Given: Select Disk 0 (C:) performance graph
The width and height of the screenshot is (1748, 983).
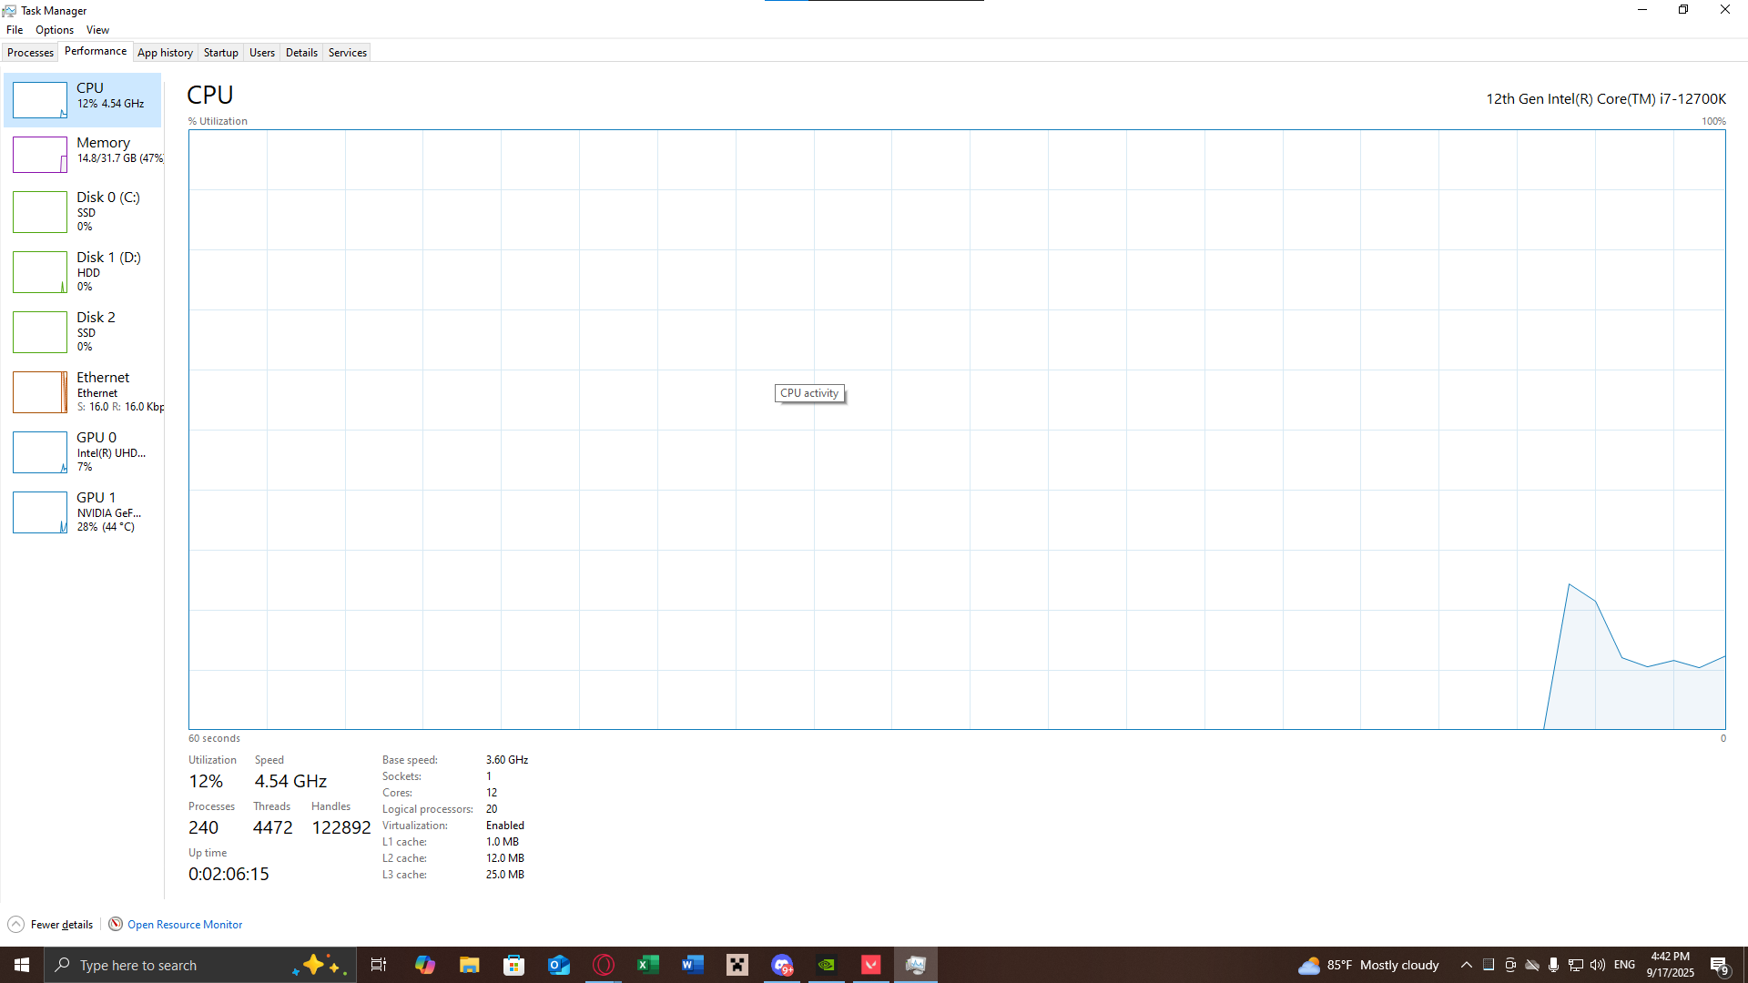Looking at the screenshot, I should (40, 211).
